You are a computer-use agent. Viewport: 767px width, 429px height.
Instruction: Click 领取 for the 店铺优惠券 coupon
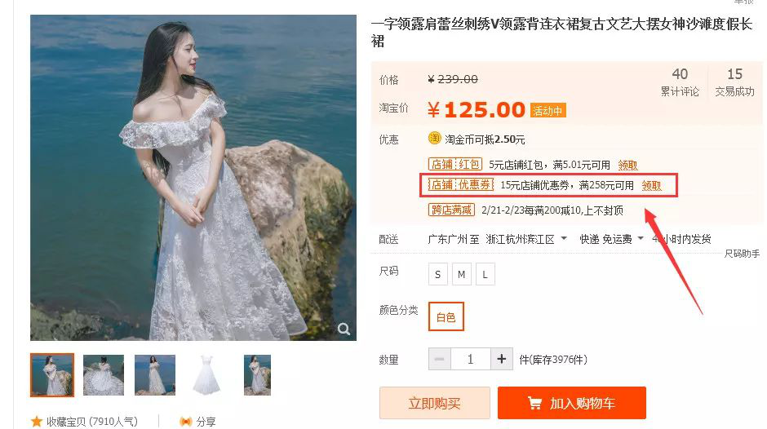pos(652,186)
